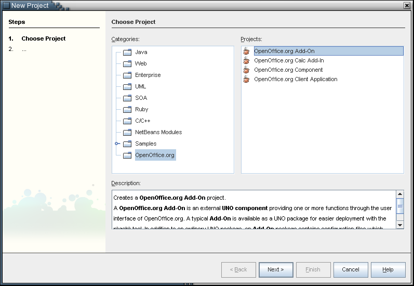Click the NetBeans Modules folder icon
This screenshot has height=286, width=414.
pyautogui.click(x=127, y=132)
